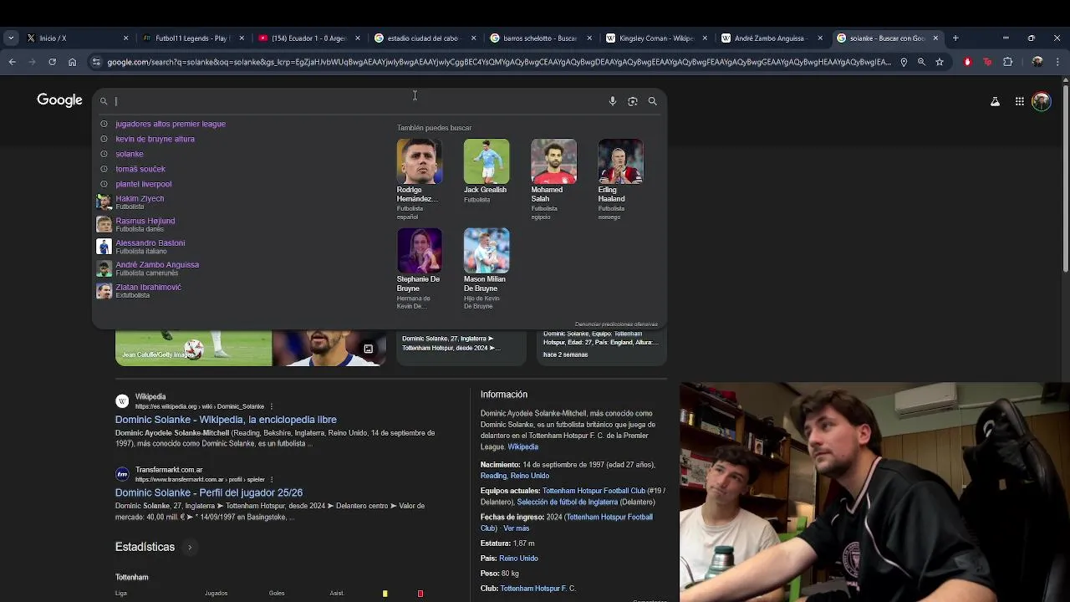Click Mason Milian De Bruyne thumbnail card
1070x602 pixels.
[486, 268]
